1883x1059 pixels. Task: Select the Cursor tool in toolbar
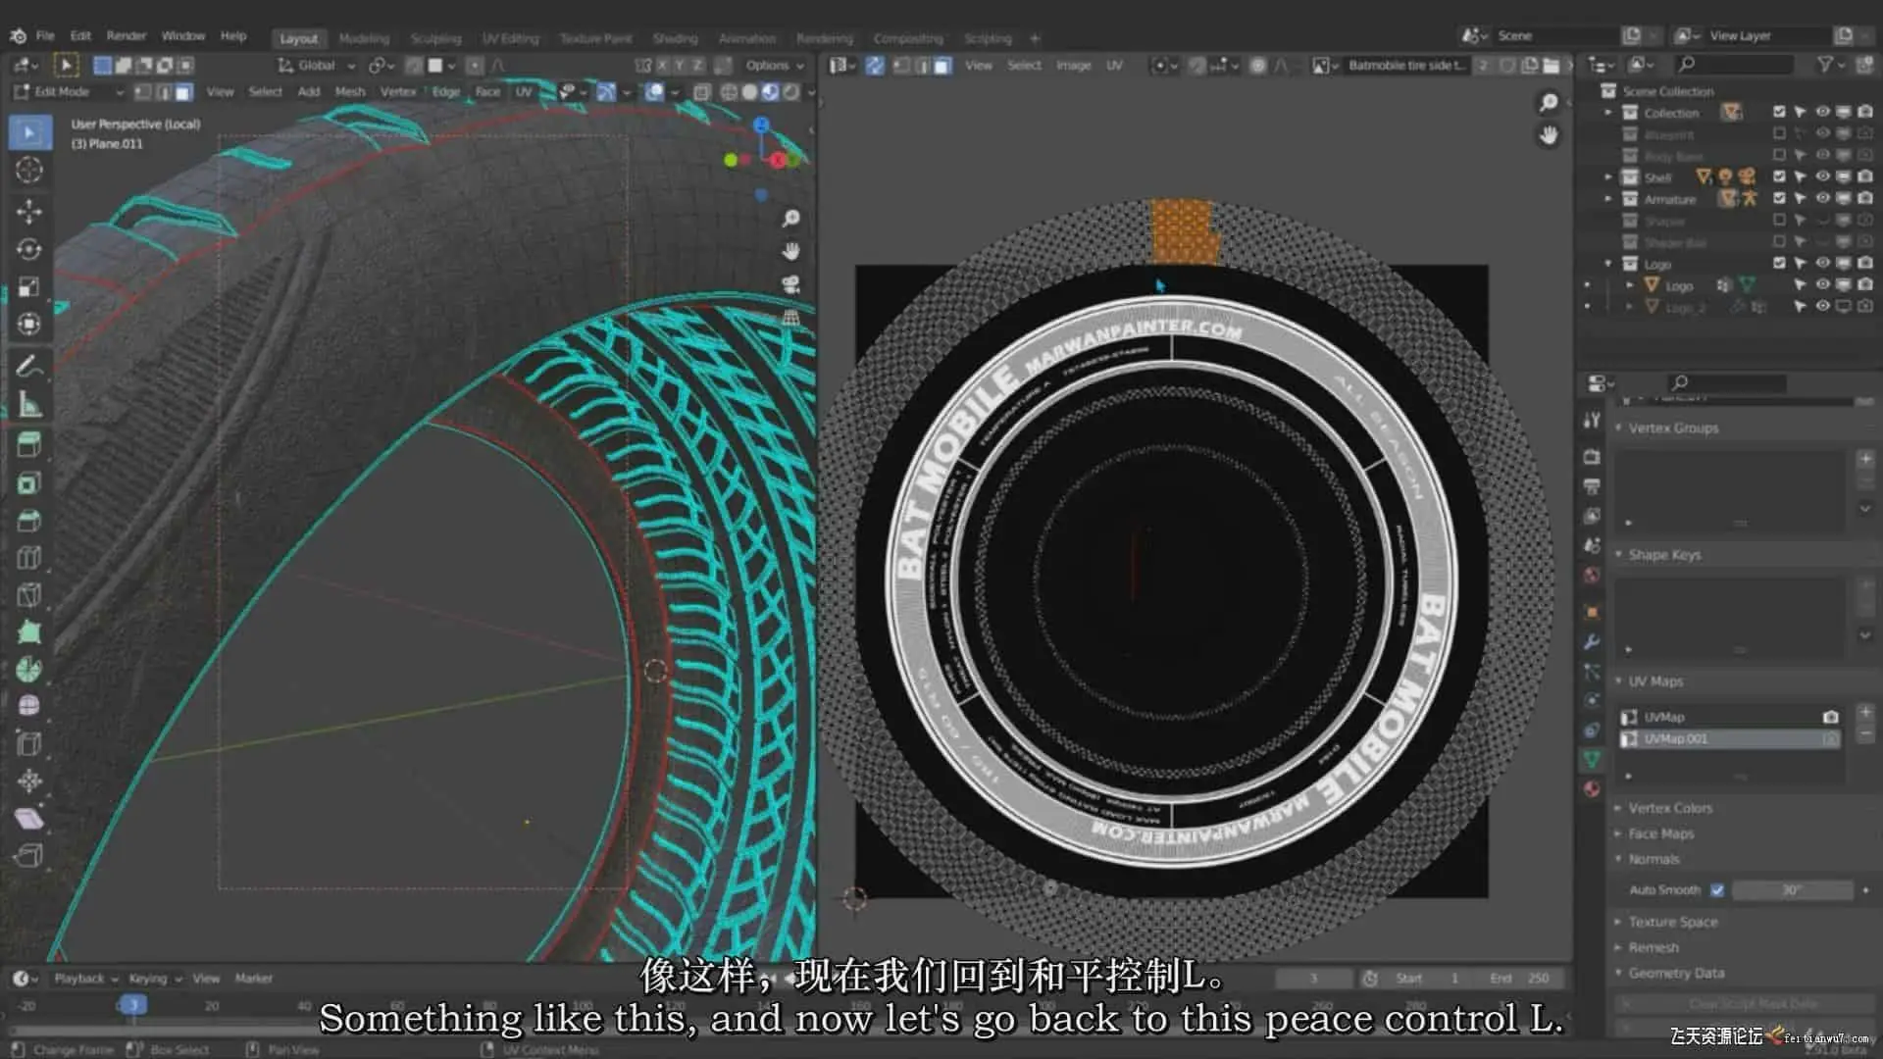click(29, 170)
